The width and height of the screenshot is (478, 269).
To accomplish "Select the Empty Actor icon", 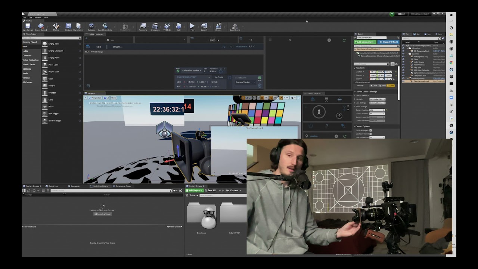I will (45, 44).
